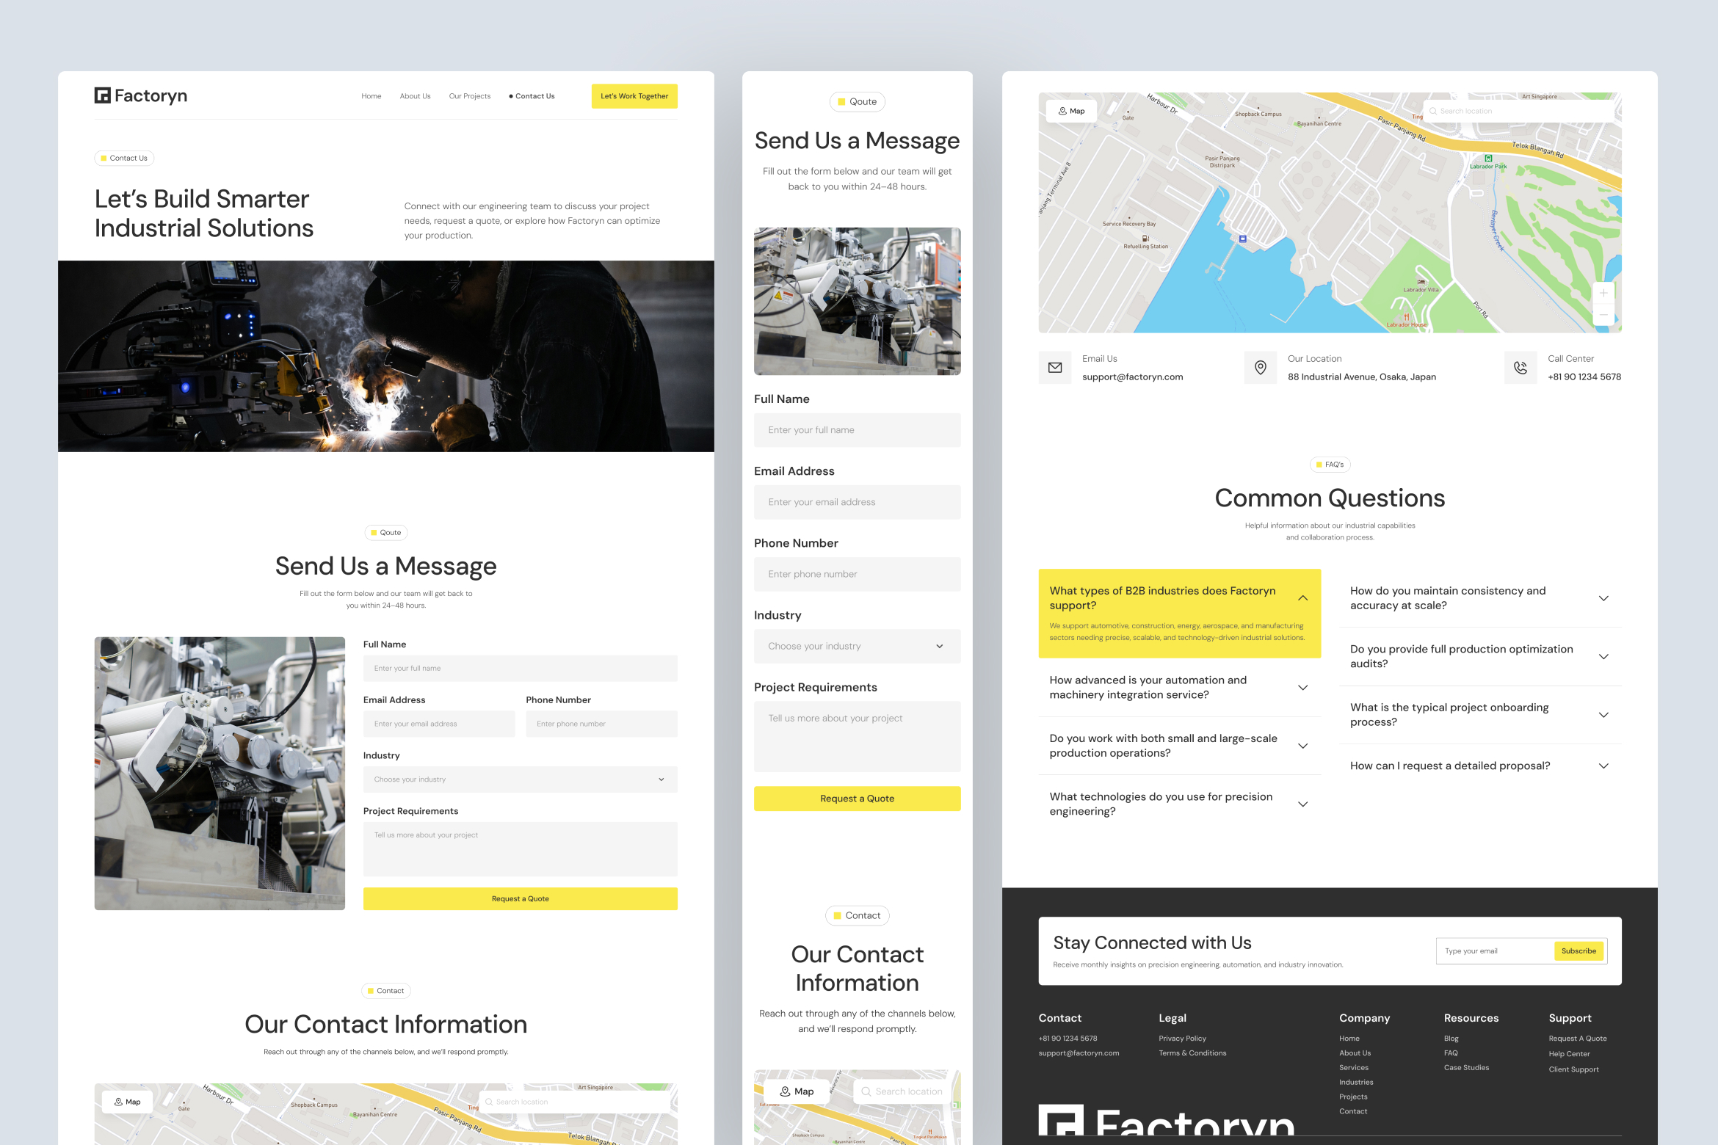Click the Call Center phone icon
Screen dimensions: 1718x1145
coord(1521,368)
